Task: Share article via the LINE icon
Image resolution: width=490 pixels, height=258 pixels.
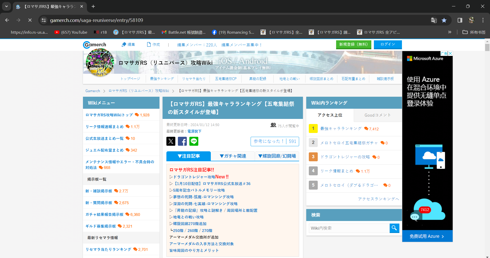Action: pyautogui.click(x=194, y=141)
